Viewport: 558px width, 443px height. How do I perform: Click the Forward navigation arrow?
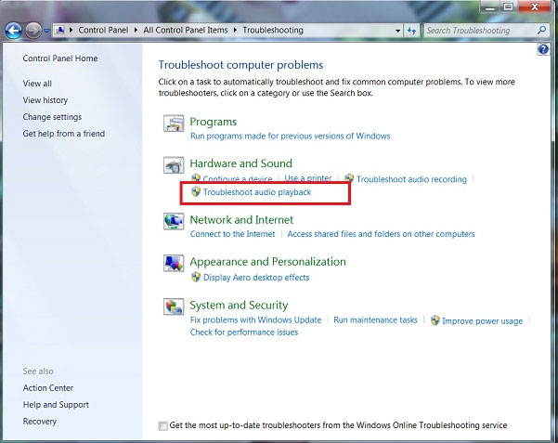[33, 31]
